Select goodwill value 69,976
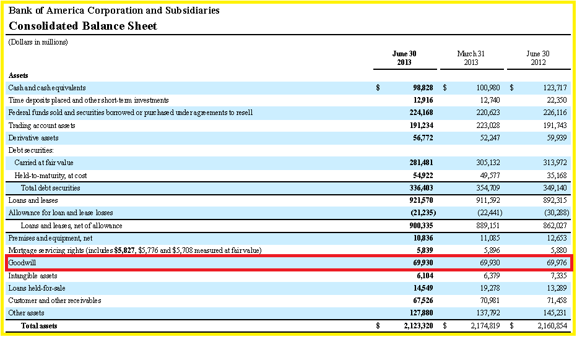The width and height of the screenshot is (577, 337). (x=557, y=263)
